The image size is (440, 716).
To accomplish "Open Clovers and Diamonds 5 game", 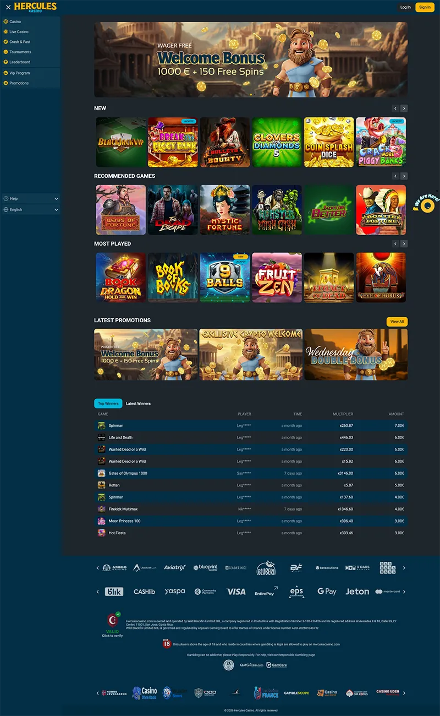I will coord(277,142).
